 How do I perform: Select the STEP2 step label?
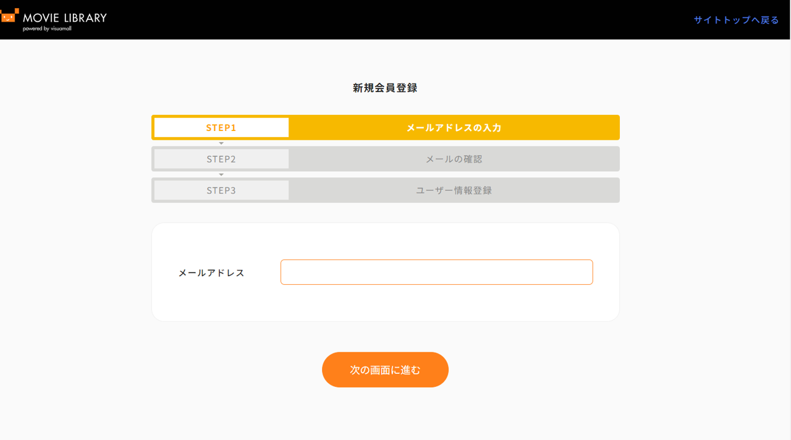pos(221,159)
